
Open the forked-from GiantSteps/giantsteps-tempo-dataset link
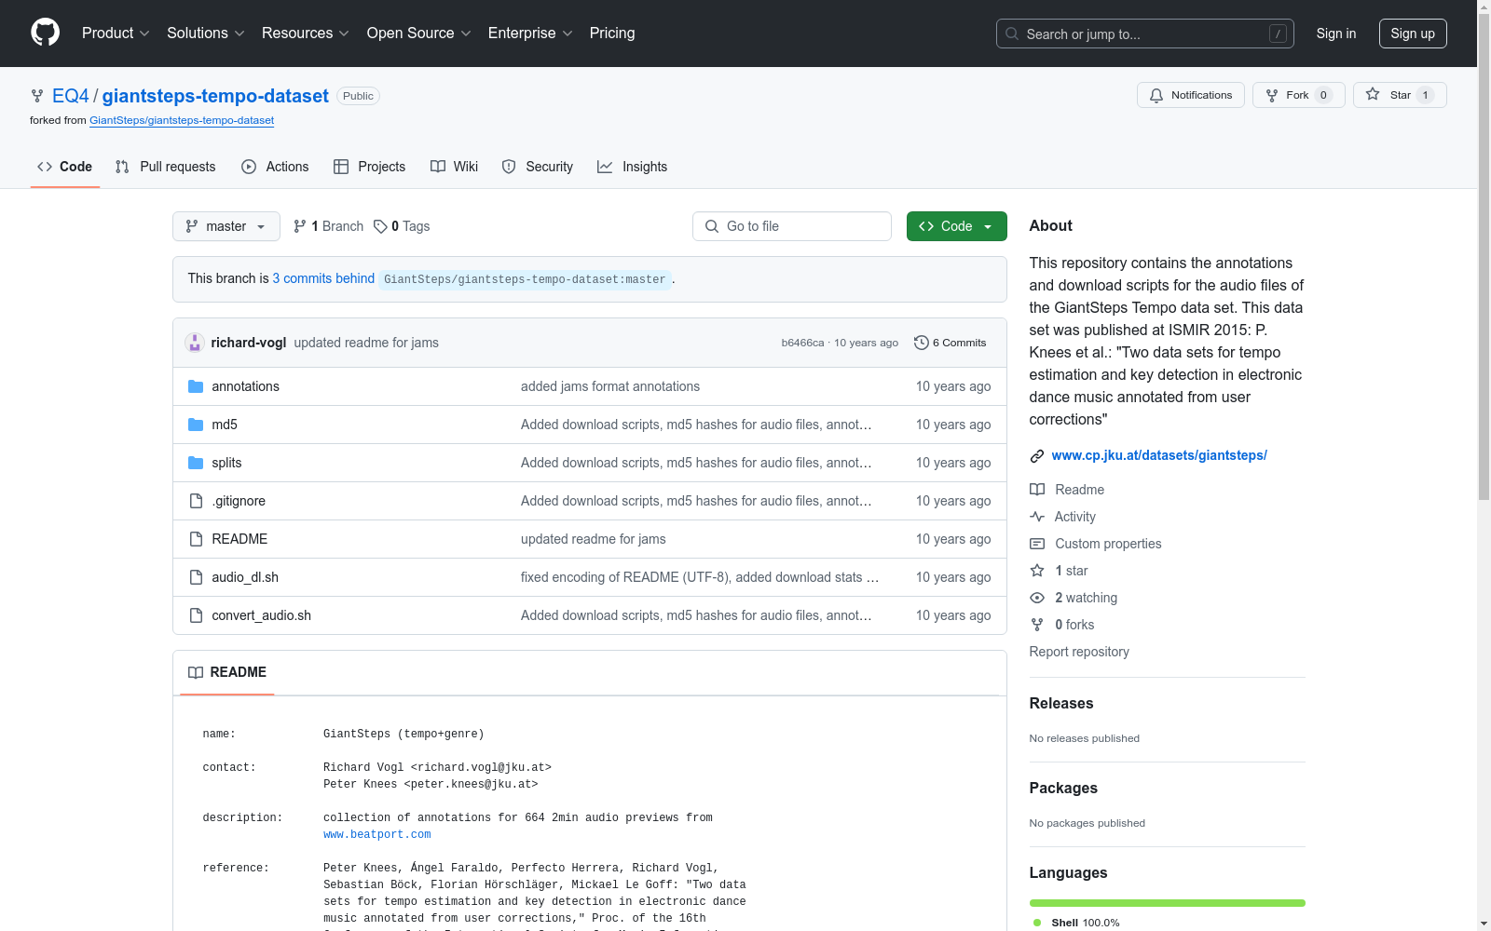[x=182, y=120]
